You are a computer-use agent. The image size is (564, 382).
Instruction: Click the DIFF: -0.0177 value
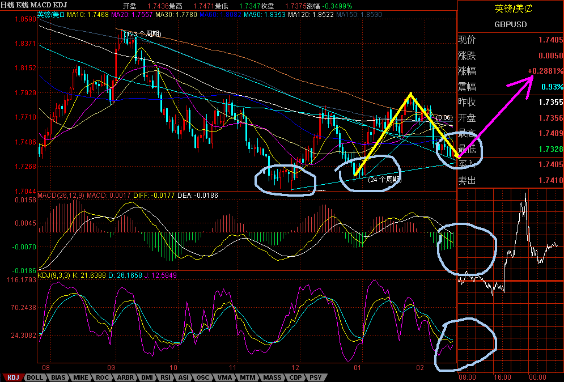pos(154,196)
